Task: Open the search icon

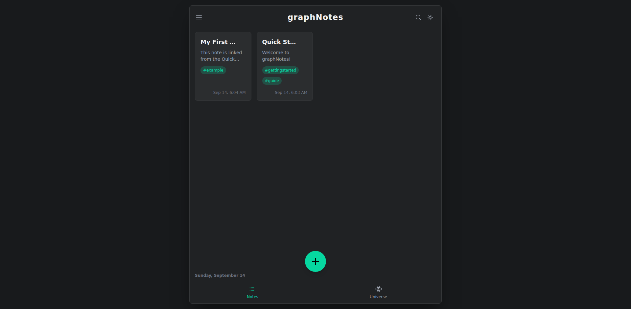Action: (418, 17)
